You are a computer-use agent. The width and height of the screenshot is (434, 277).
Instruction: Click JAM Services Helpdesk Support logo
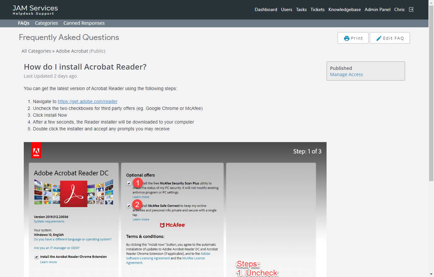[35, 10]
